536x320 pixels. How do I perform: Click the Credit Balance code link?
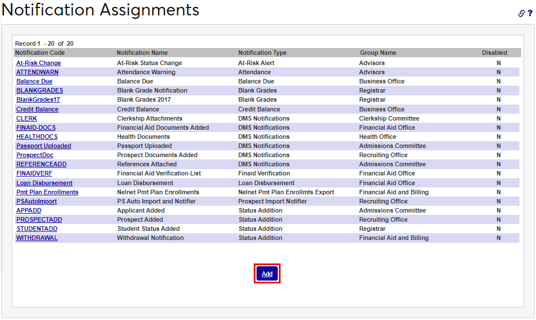(37, 110)
